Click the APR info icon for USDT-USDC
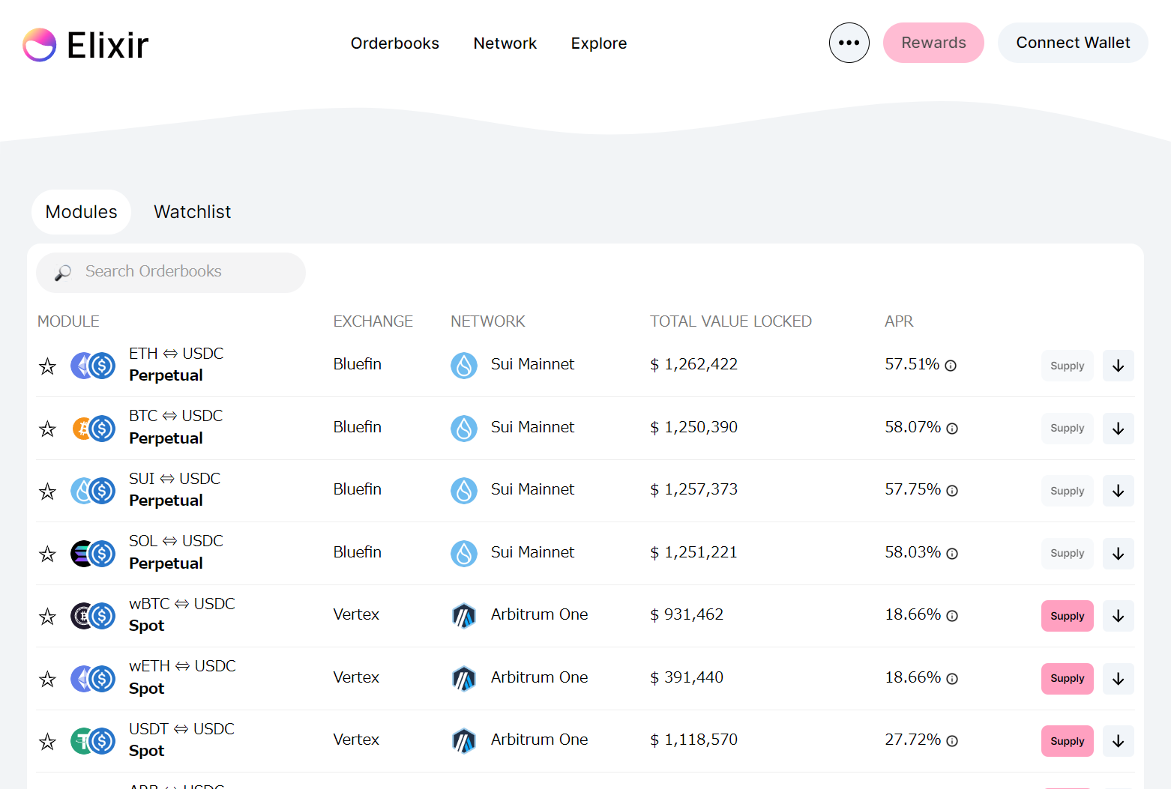The image size is (1171, 789). pyautogui.click(x=952, y=741)
